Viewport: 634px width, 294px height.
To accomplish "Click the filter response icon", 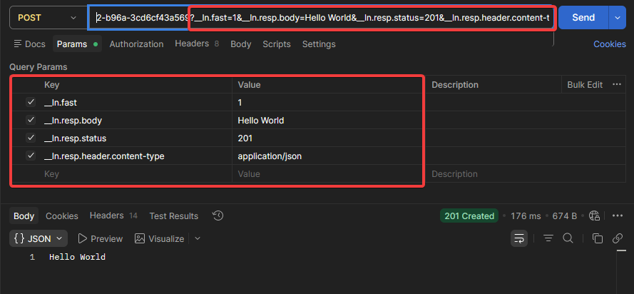I will (x=548, y=238).
